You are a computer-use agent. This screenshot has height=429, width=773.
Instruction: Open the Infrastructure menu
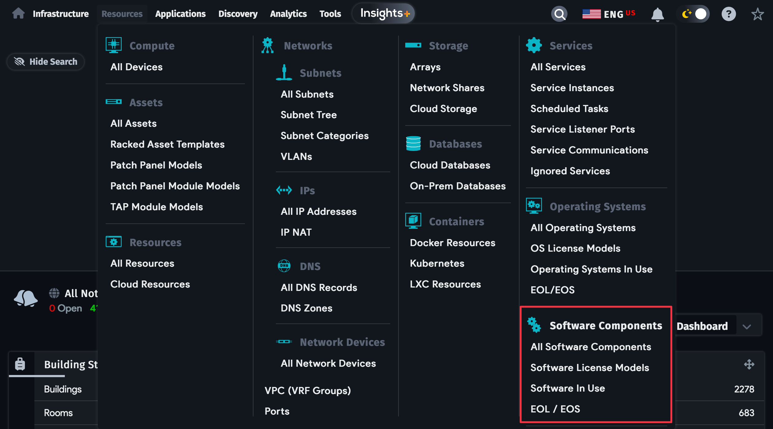coord(61,14)
